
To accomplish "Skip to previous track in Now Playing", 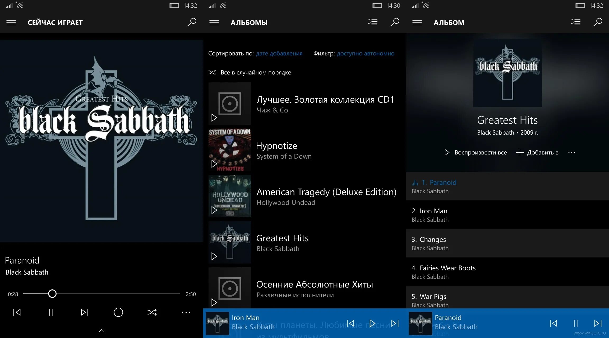I will click(x=17, y=312).
